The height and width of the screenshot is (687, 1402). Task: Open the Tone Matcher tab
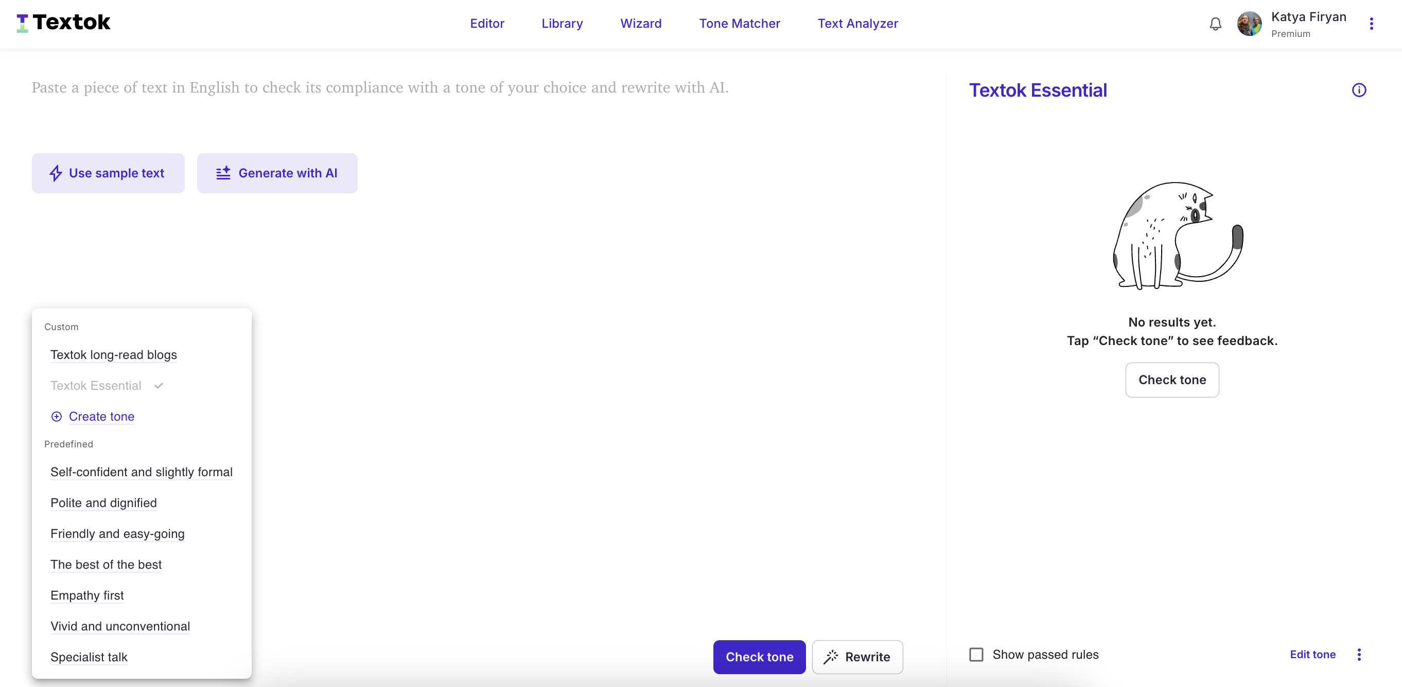point(740,23)
